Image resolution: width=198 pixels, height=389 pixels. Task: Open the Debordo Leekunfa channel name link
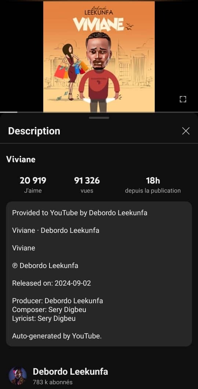pos(70,372)
